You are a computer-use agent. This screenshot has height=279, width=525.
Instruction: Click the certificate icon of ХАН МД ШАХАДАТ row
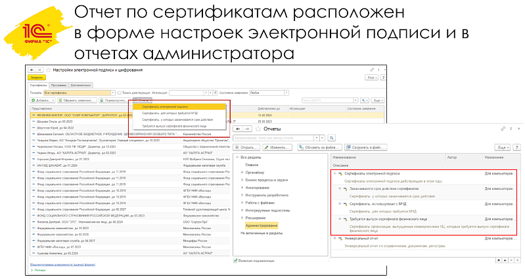point(34,165)
